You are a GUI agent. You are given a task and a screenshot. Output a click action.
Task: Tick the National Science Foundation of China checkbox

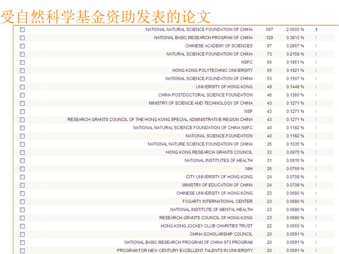(x=22, y=79)
